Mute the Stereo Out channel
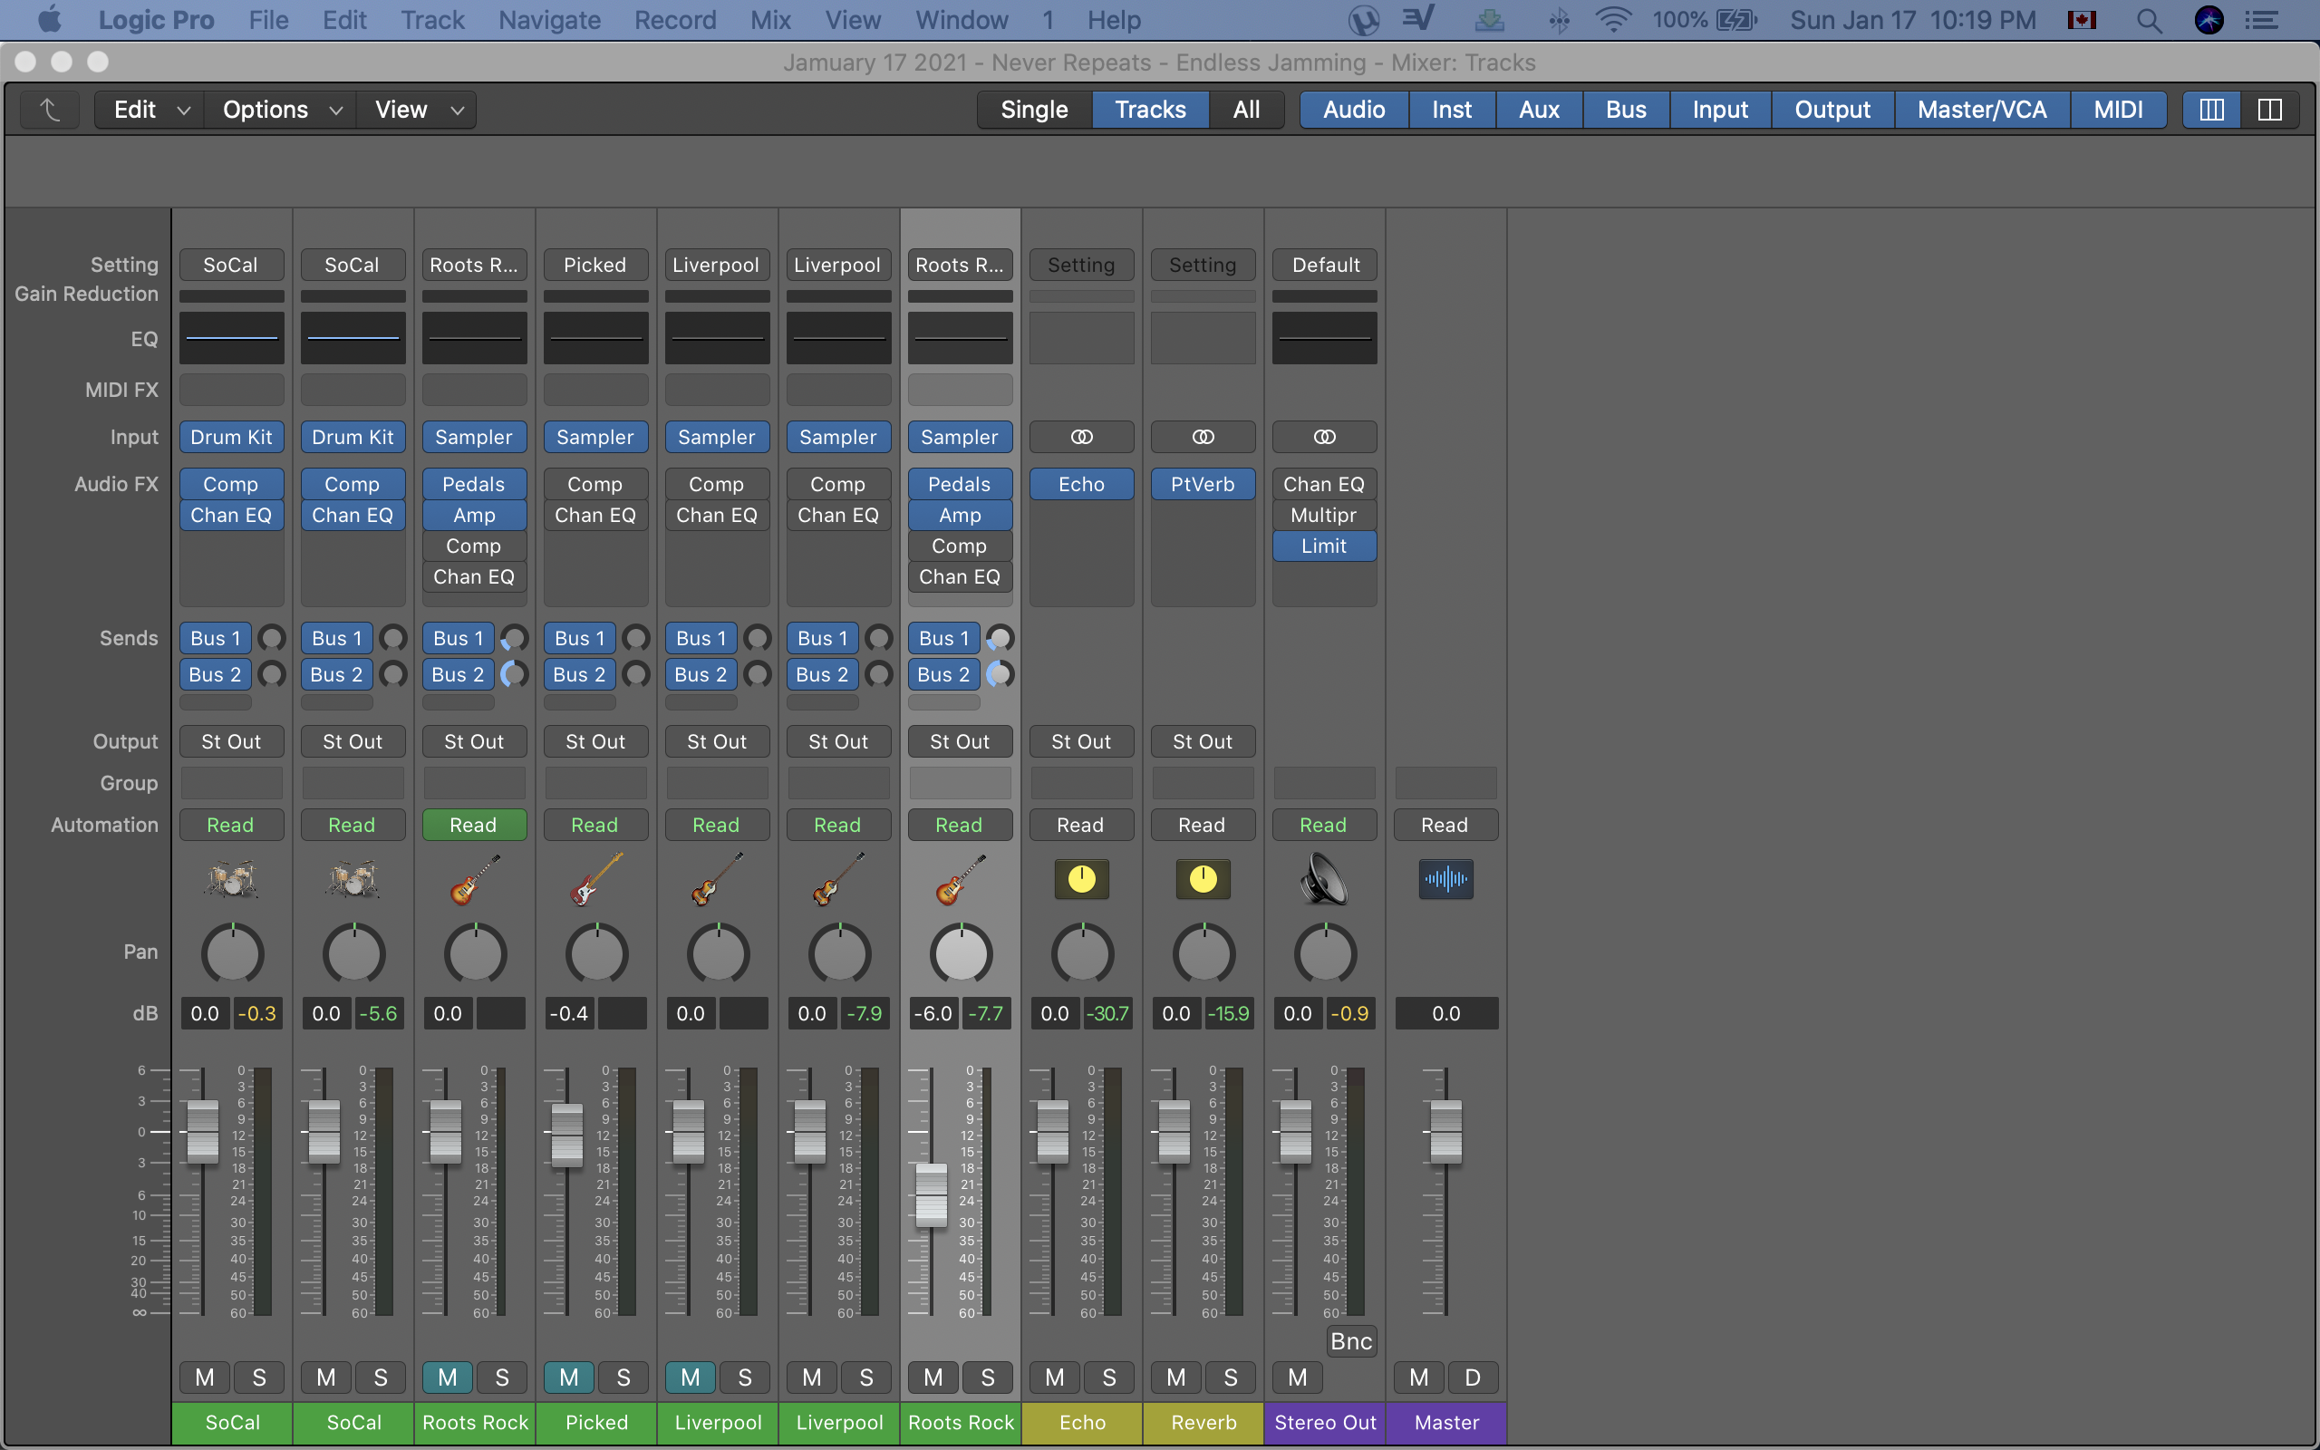Screen dimensions: 2320x1450 (x=1297, y=1377)
